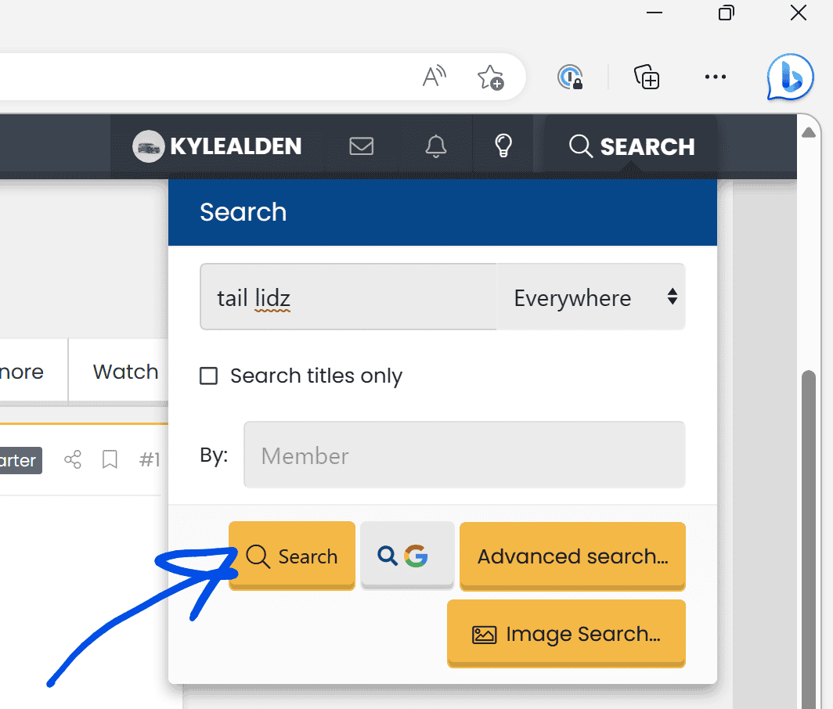Toggle the SEARCH tab in navigation bar
The image size is (833, 709).
631,146
